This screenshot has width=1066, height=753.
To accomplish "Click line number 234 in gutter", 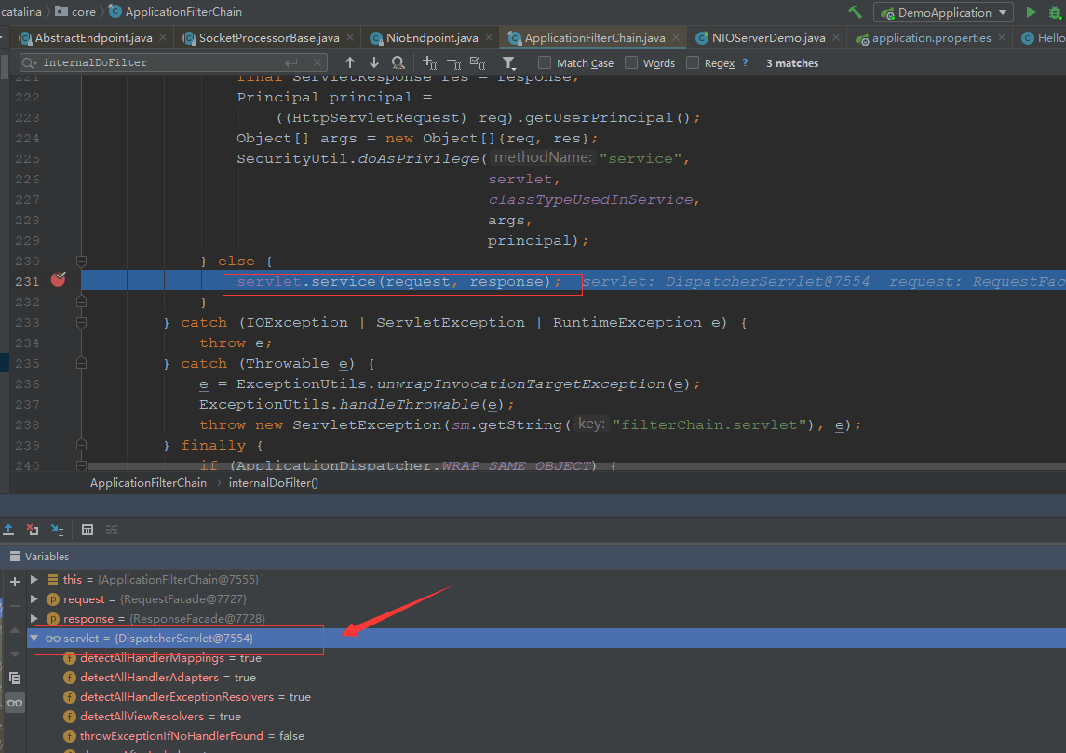I will (x=27, y=343).
